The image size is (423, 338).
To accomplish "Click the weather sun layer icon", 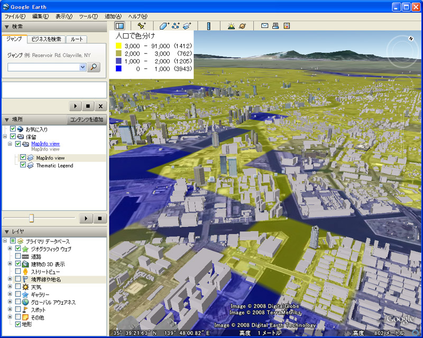I will click(25, 287).
